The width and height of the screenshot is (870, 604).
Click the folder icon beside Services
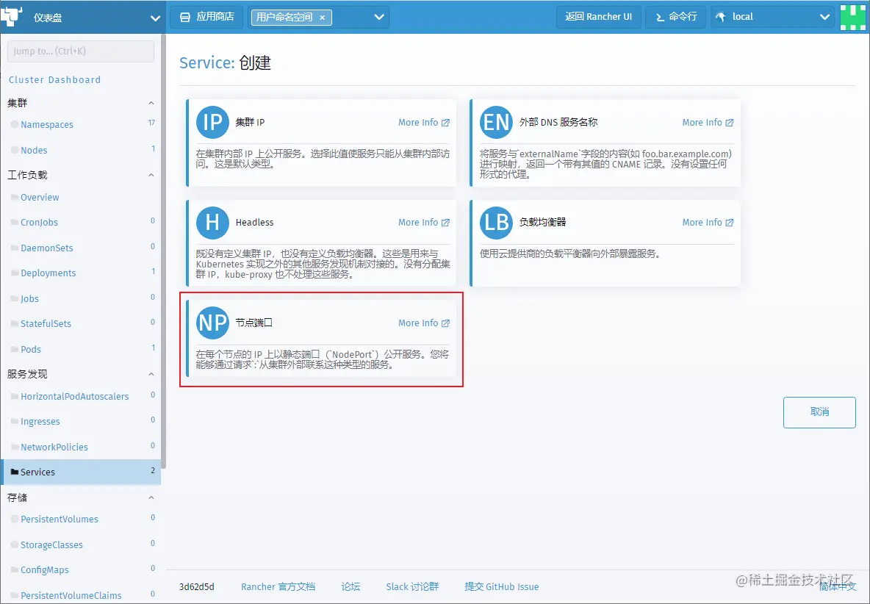(15, 472)
